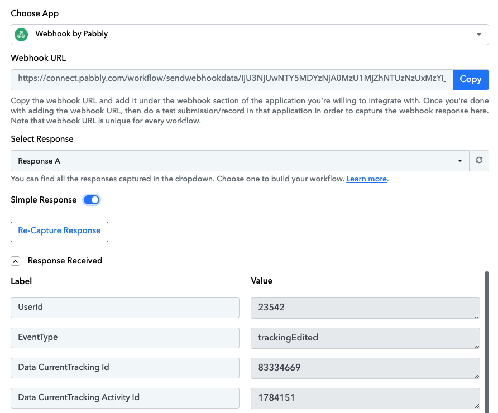The height and width of the screenshot is (413, 498).
Task: Click the resize handle of 83334669 field
Action: (x=477, y=376)
